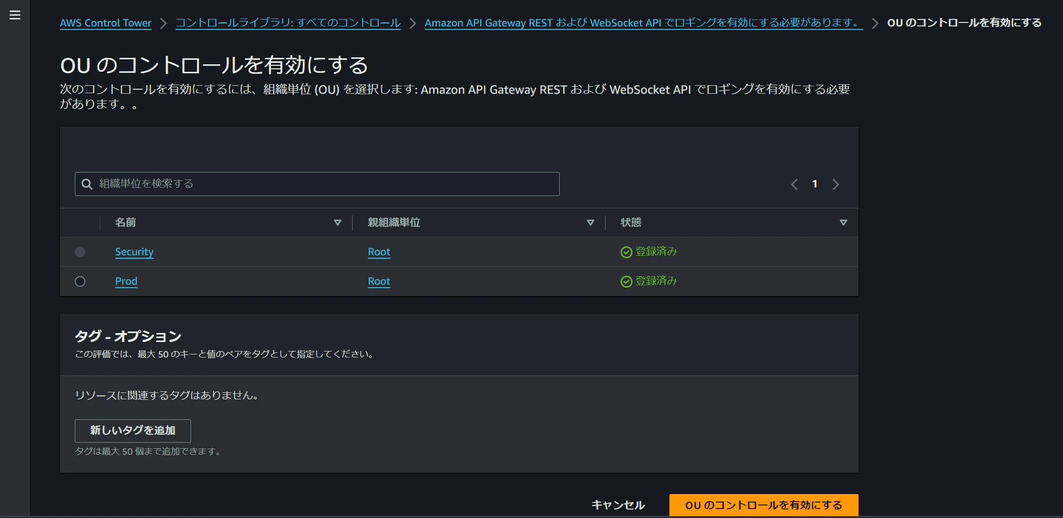Open Root link in Prod row
The image size is (1063, 518).
tap(379, 281)
